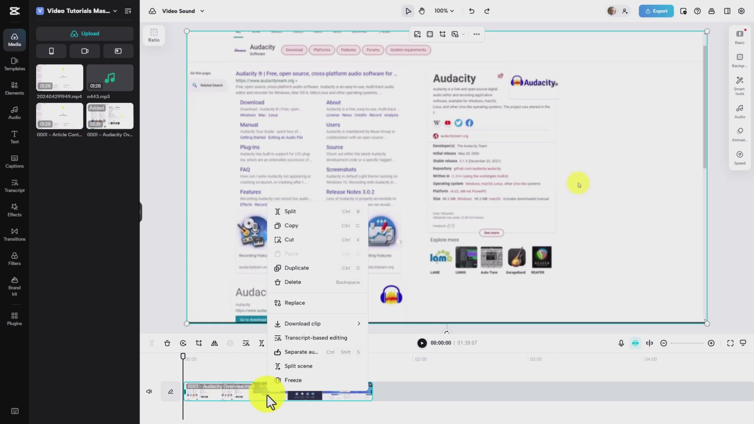754x424 pixels.
Task: Expand the Video Sound project name dropdown
Action: coord(202,11)
